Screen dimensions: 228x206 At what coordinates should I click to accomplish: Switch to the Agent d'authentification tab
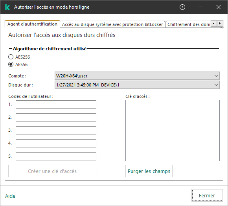[32, 24]
